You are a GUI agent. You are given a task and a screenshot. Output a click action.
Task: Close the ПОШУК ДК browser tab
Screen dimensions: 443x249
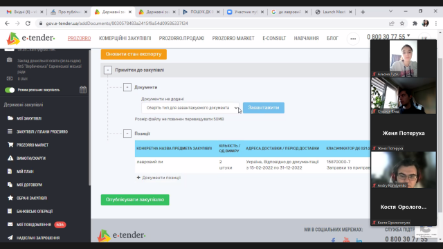pyautogui.click(x=218, y=12)
